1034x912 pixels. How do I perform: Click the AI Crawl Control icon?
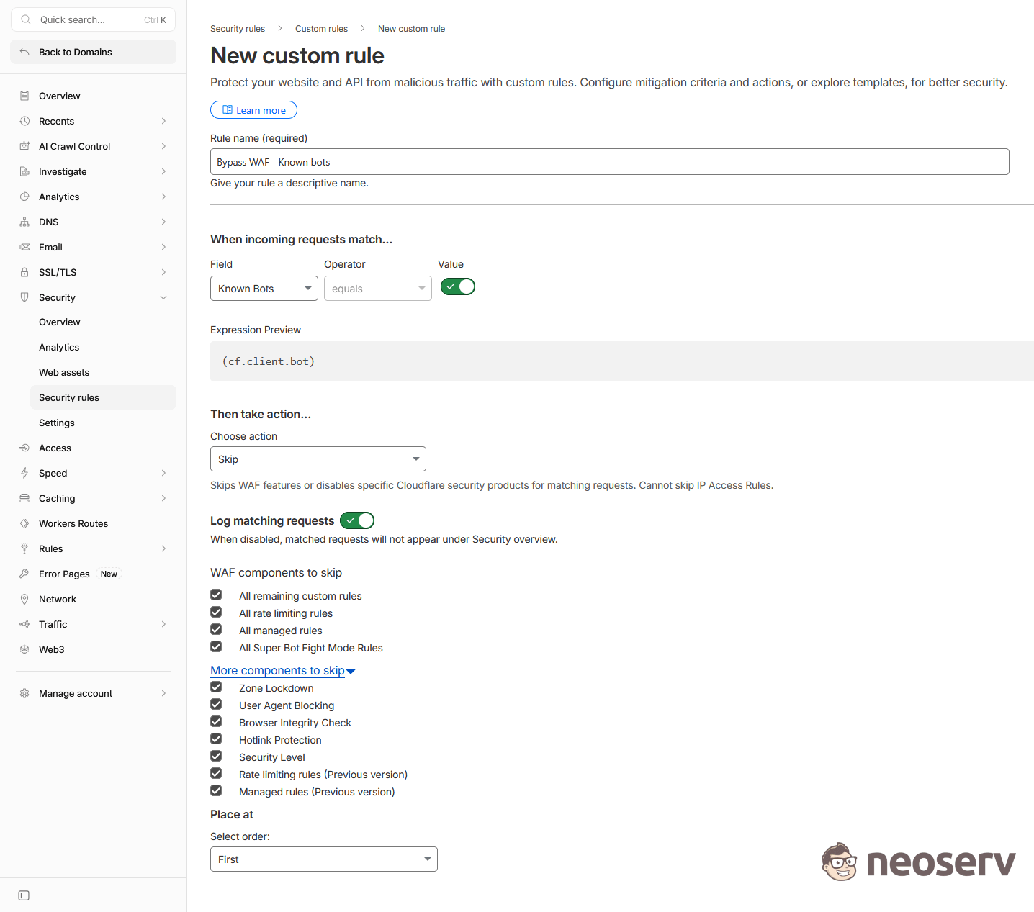[x=24, y=146]
